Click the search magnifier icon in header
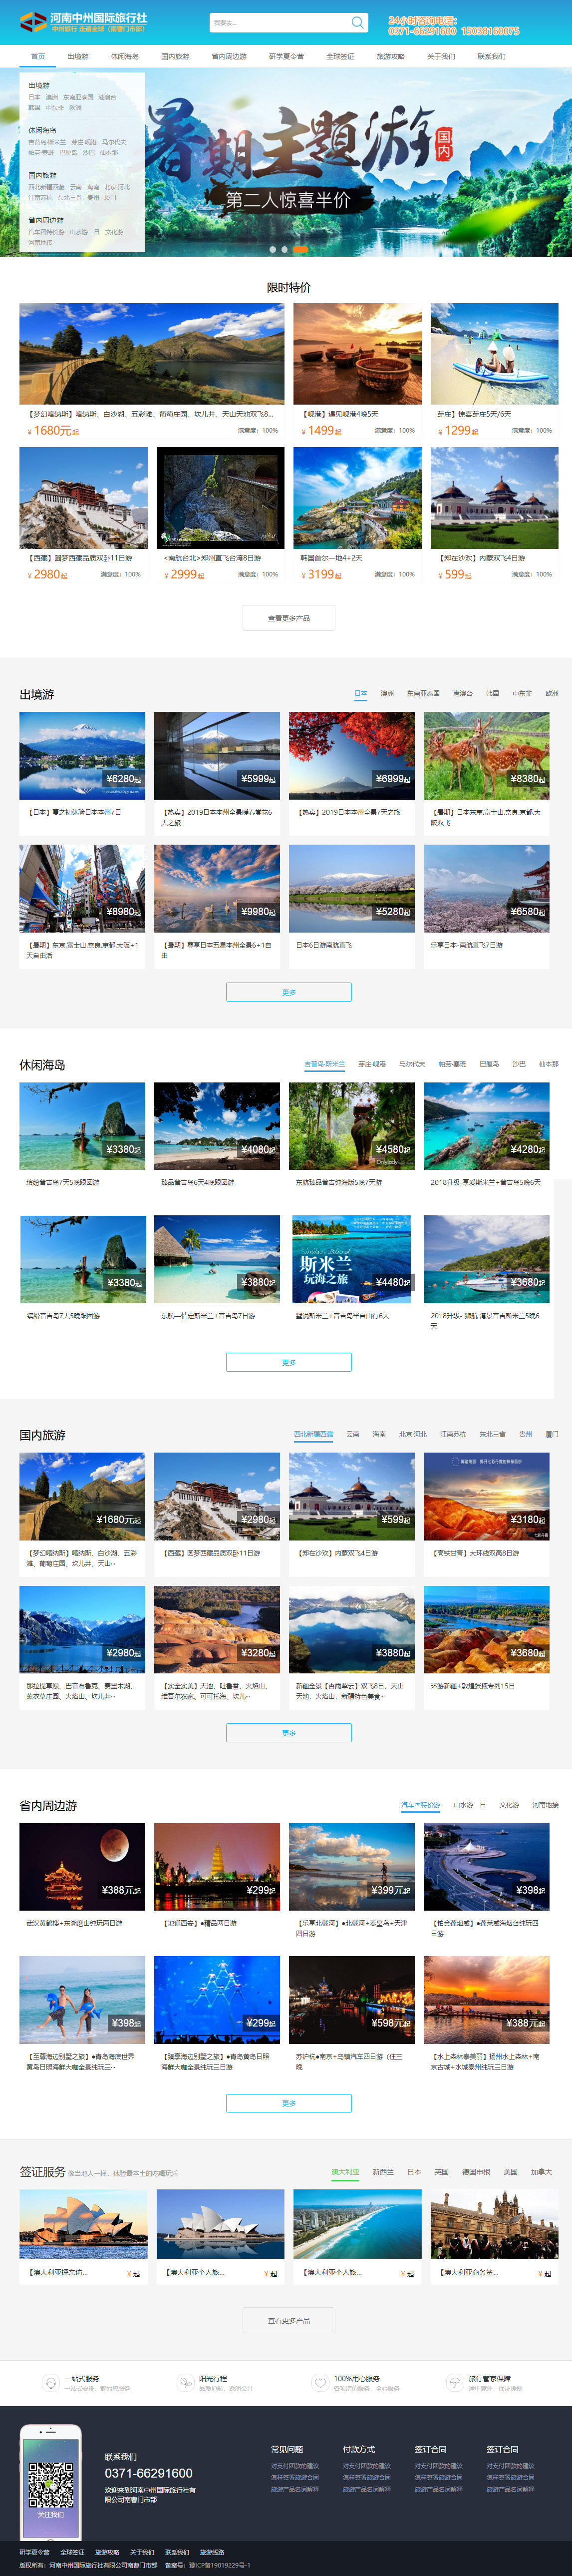Image resolution: width=572 pixels, height=2576 pixels. pos(357,22)
